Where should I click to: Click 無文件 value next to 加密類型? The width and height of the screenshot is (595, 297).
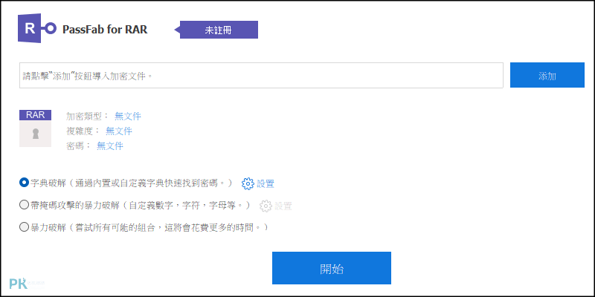[128, 117]
